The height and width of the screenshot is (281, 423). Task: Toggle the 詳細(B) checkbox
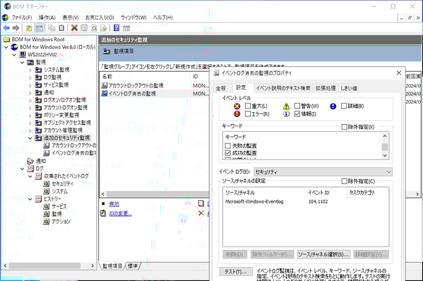click(344, 106)
